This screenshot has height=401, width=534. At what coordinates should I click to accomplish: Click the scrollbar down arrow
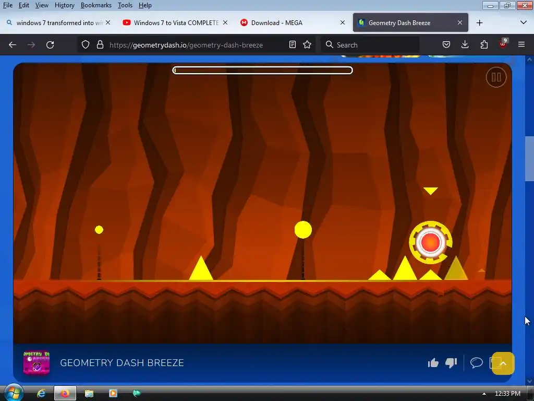pos(530,381)
